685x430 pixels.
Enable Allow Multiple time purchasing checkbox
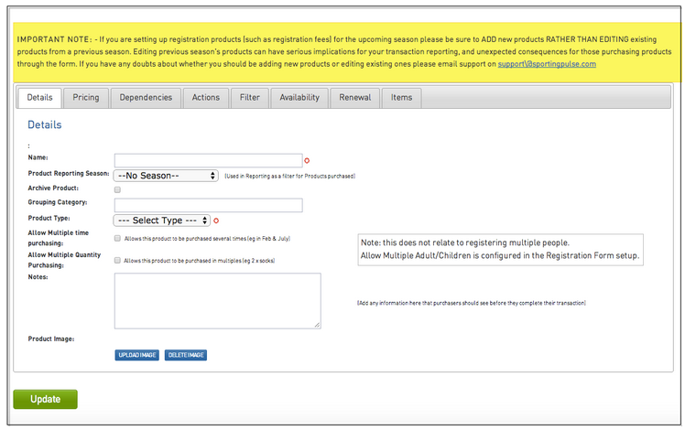tap(117, 239)
